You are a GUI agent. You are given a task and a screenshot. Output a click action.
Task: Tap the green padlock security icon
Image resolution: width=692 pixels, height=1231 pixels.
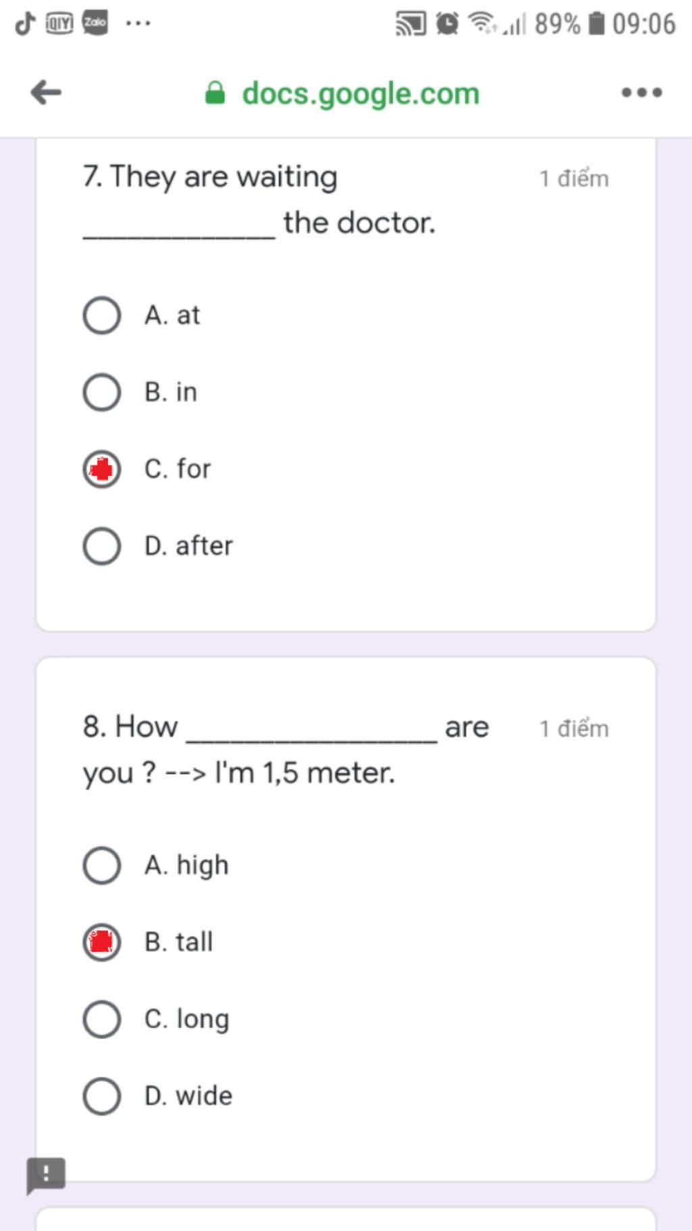click(215, 93)
